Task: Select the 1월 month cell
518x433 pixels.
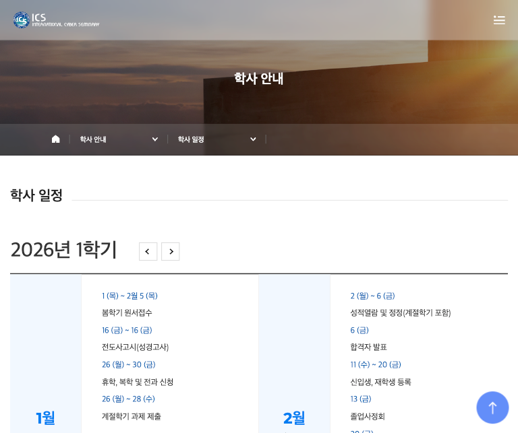Action: pos(45,418)
